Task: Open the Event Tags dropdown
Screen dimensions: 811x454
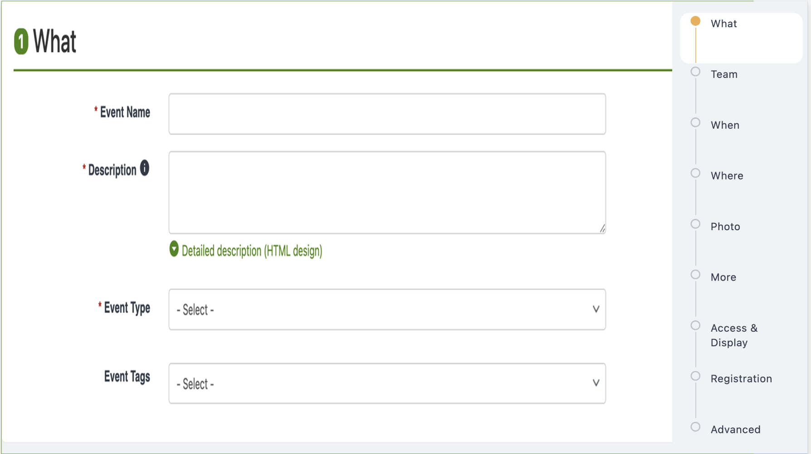Action: tap(387, 383)
